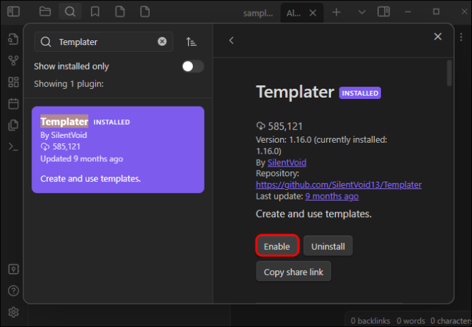Open the bookmarks icon in top bar

pyautogui.click(x=95, y=12)
